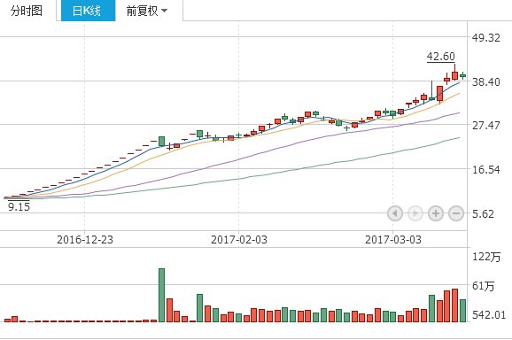
Task: Click the pan left arrow icon
Action: click(395, 213)
